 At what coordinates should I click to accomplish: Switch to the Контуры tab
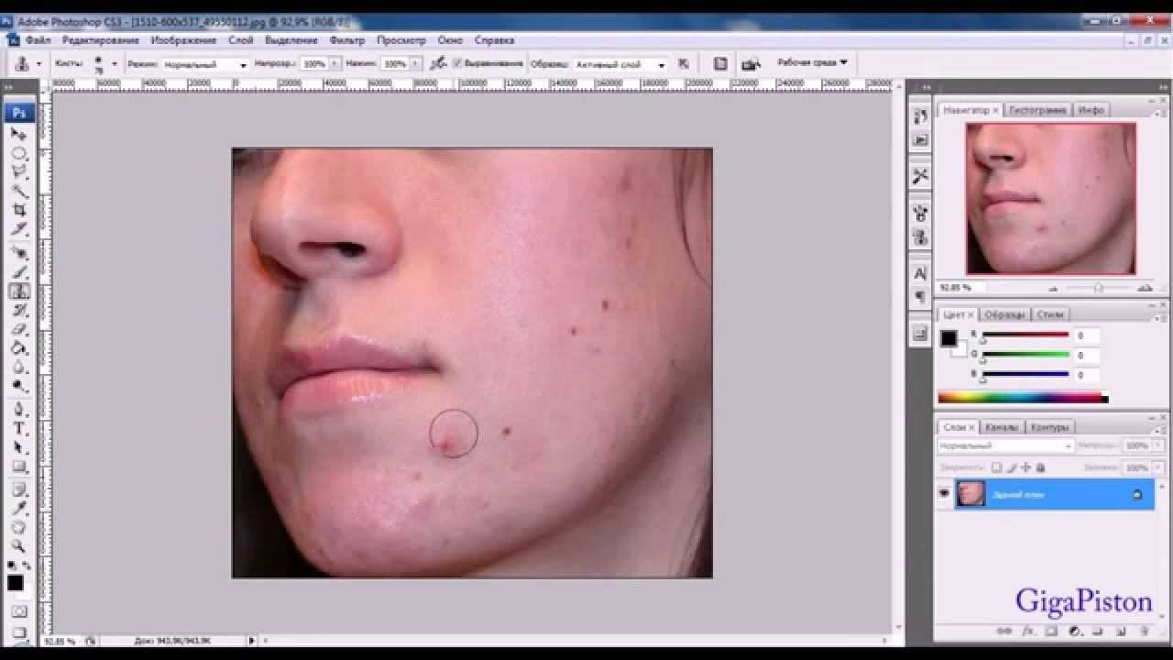[x=1049, y=427]
